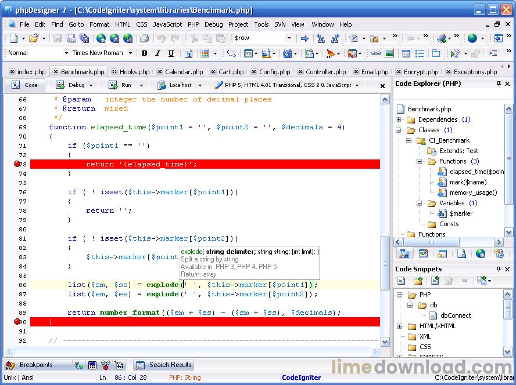Screen dimensions: 516x385
Task: Open the JavaScript menu
Action: 167,24
